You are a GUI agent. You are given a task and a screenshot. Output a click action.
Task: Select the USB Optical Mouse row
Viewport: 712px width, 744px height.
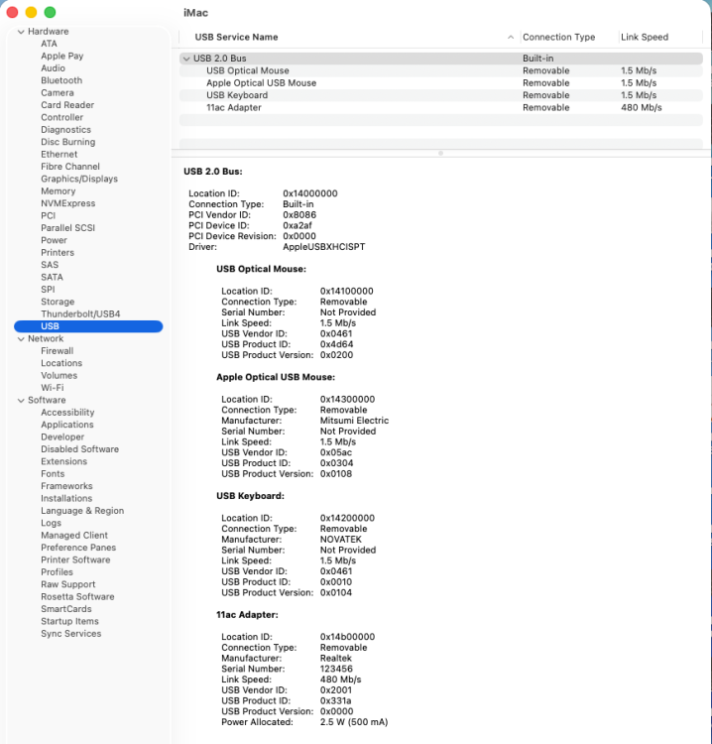coord(440,70)
